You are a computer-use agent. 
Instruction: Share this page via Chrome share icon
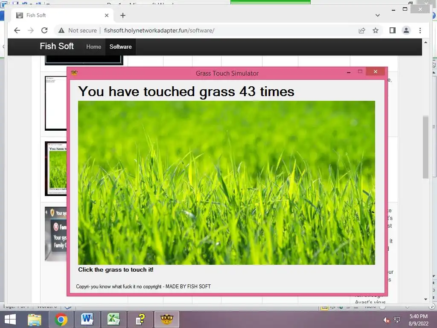point(362,30)
